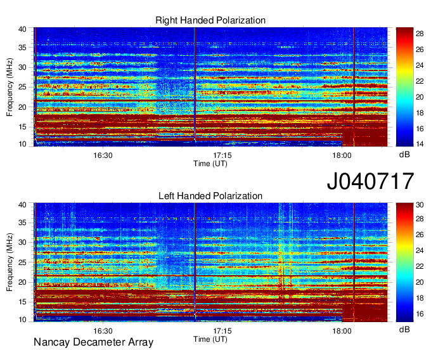Click the 20 MHz tick on upper plot
Screen dimensions: 431x350
pos(22,107)
